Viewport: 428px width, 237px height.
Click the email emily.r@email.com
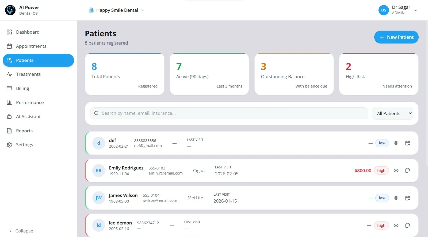166,173
